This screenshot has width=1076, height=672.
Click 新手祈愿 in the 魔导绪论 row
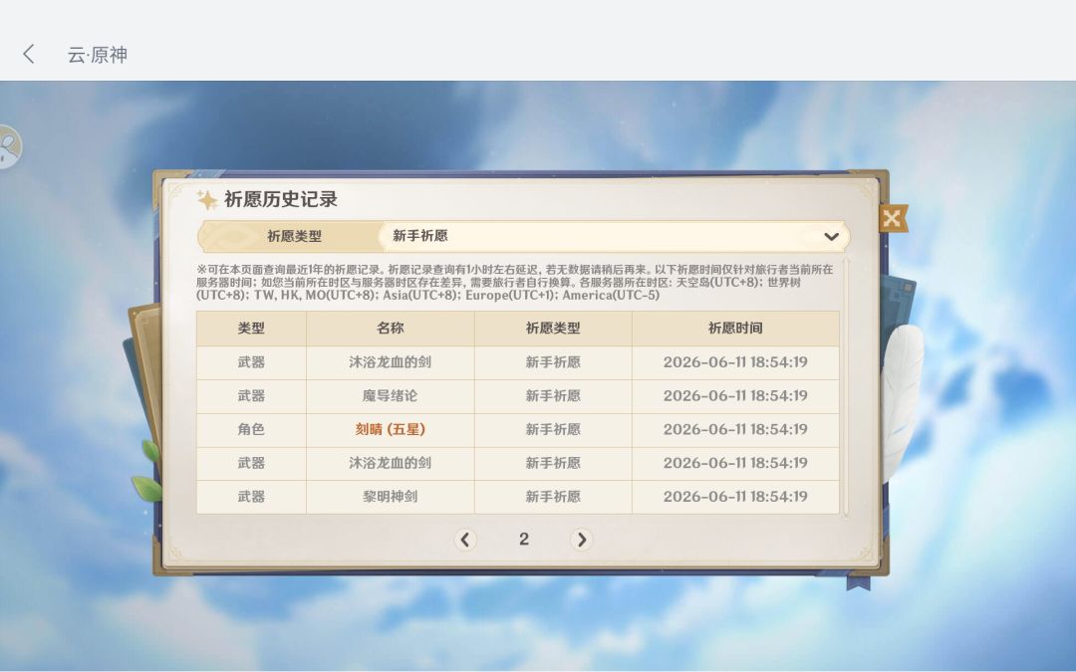click(x=553, y=395)
